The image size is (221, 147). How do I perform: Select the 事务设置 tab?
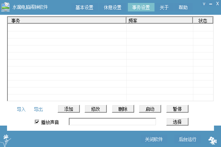141,7
